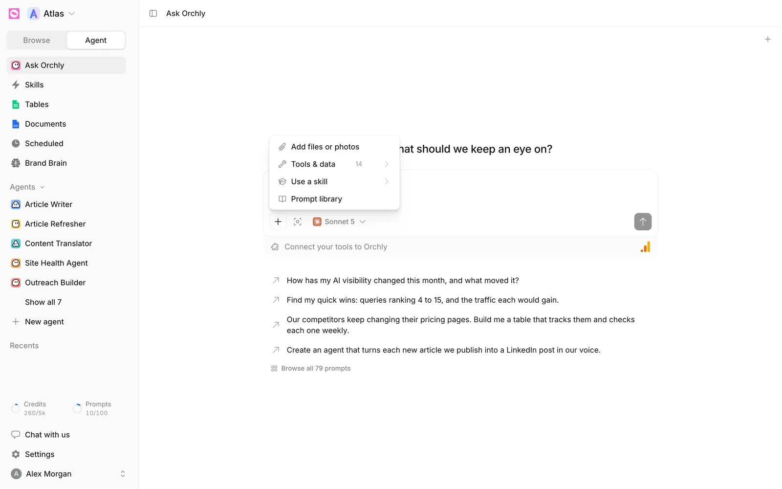Screen dimensions: 782x489
Task: Click the analytics bar chart icon
Action: click(646, 247)
